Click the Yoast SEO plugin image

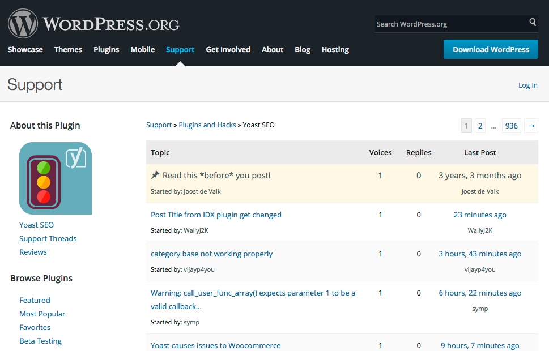pyautogui.click(x=56, y=178)
